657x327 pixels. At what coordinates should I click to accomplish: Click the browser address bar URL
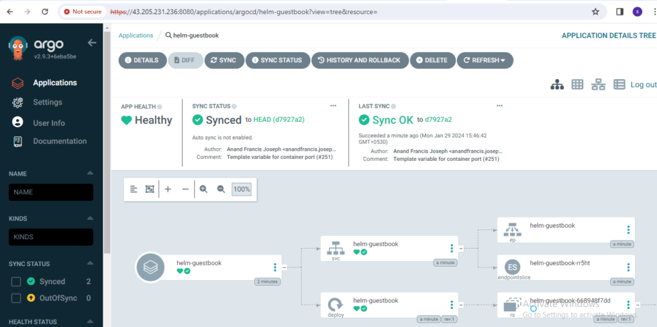(244, 12)
